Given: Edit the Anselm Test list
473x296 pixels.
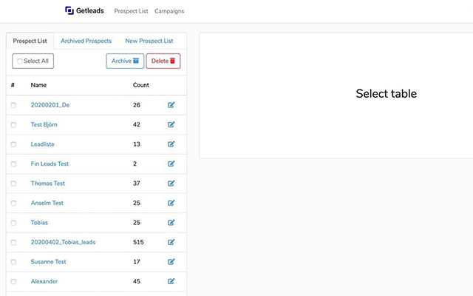Looking at the screenshot, I should click(171, 203).
